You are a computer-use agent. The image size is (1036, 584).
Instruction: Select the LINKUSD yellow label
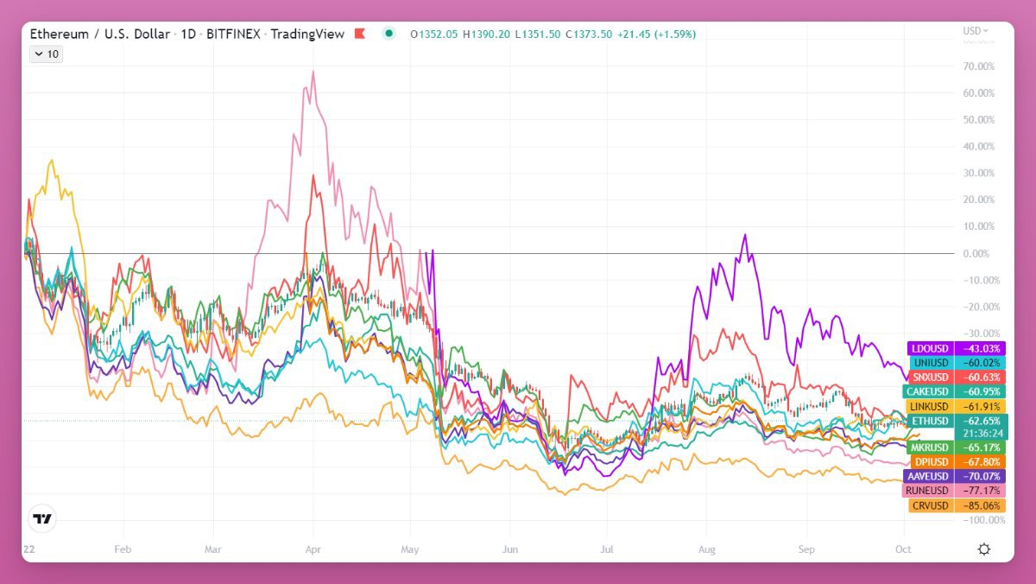coord(929,406)
